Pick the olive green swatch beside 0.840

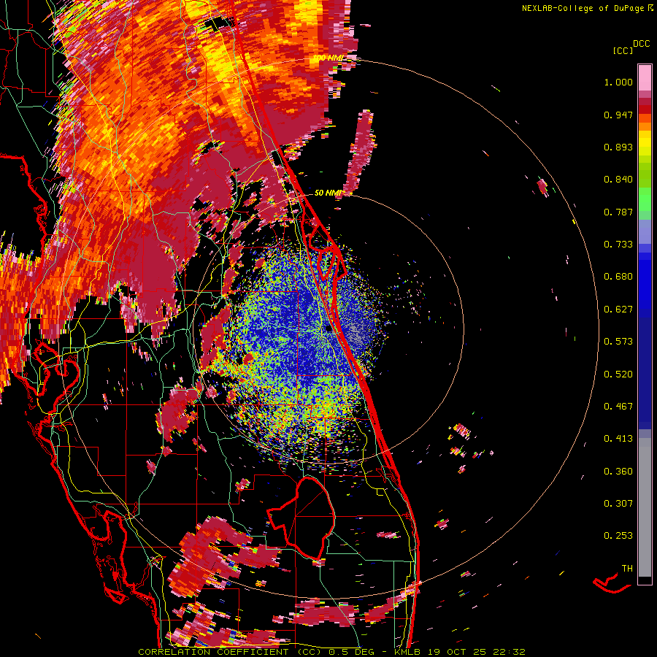pos(645,175)
